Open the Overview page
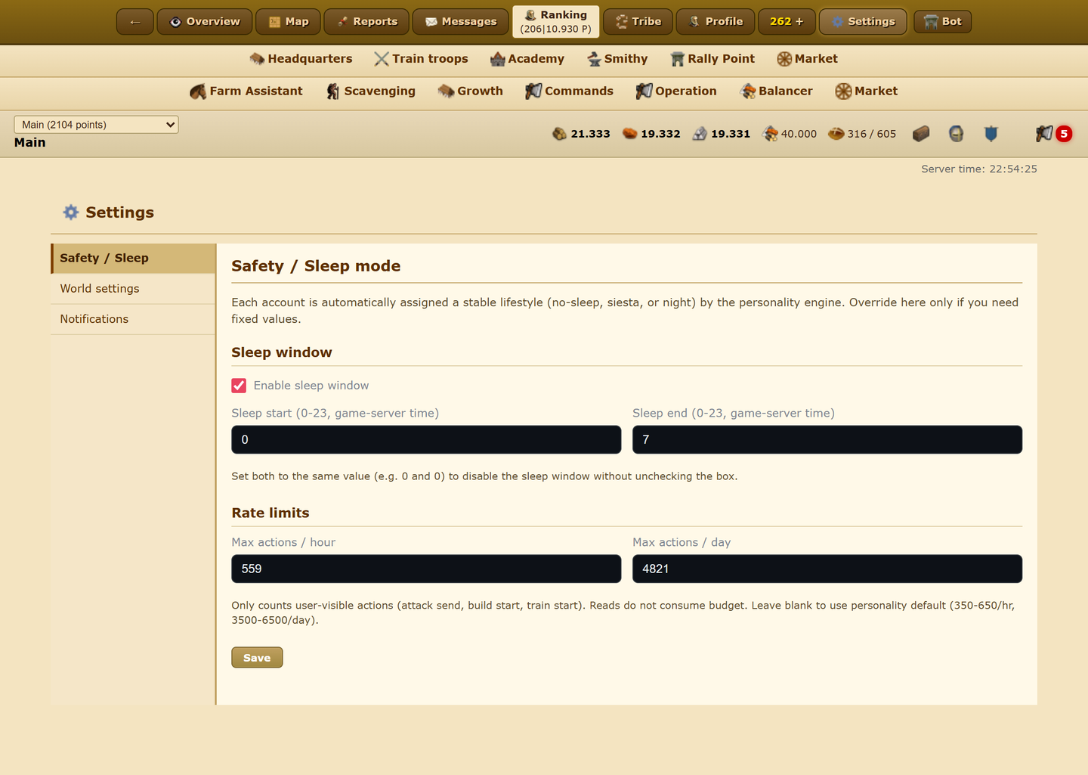Screen dimensions: 1088x775 (205, 22)
